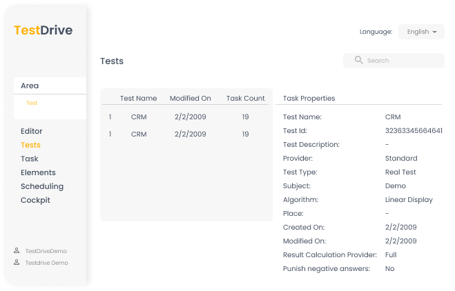Open the English language dropdown
The height and width of the screenshot is (291, 455).
pyautogui.click(x=421, y=32)
